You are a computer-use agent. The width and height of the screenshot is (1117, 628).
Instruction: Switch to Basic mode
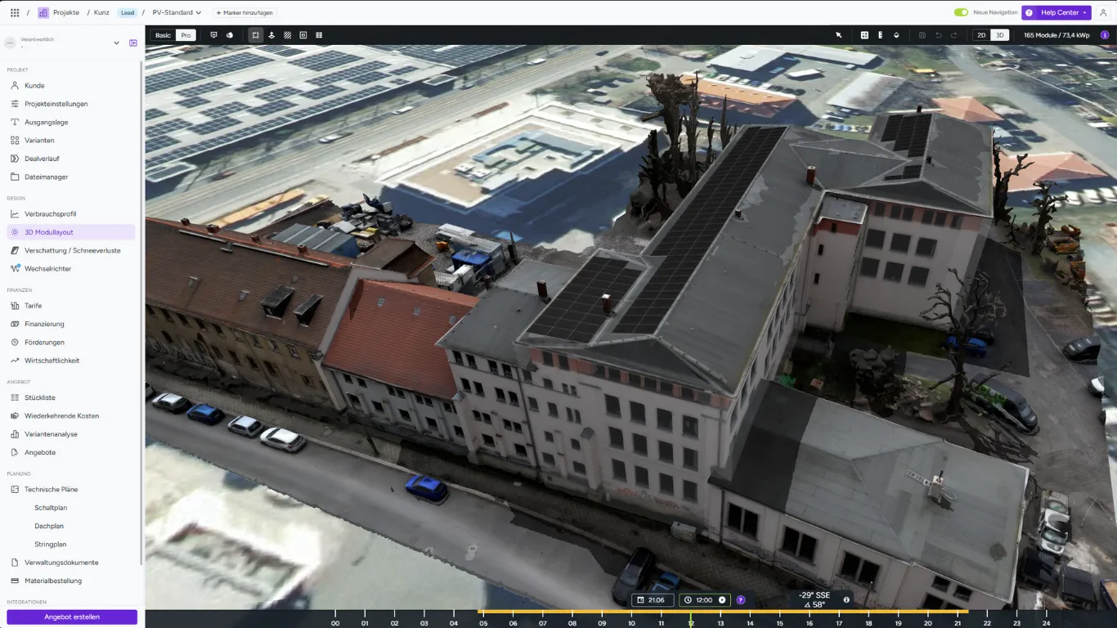pos(164,35)
